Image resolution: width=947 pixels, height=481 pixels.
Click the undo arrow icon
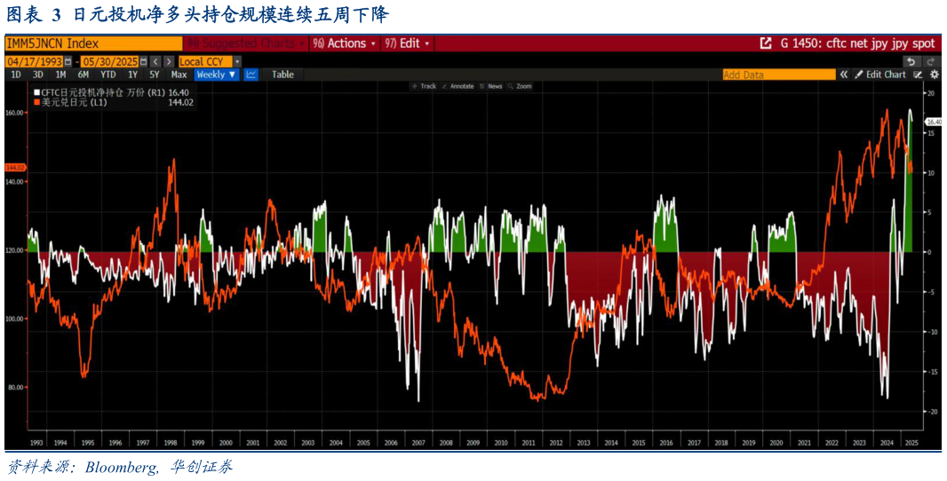click(911, 61)
